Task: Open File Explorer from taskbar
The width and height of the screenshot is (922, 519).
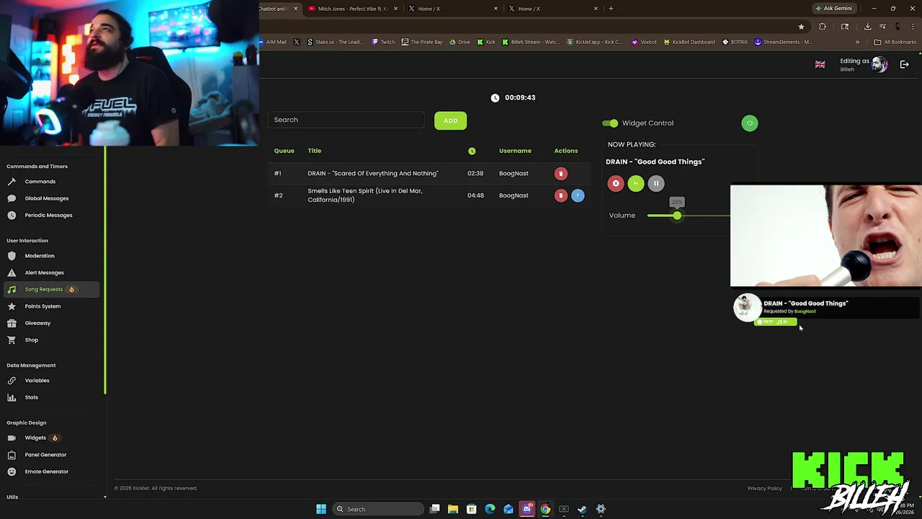Action: (453, 509)
